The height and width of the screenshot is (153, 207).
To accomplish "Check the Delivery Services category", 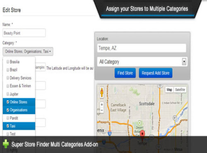I will point(19,78).
